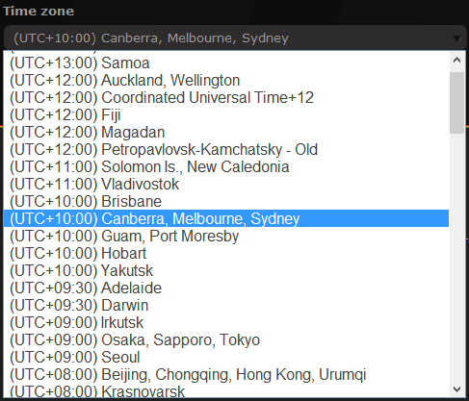
Task: Select Petropavlovsk-Kamchatsky - Old time zone
Action: coord(226,149)
